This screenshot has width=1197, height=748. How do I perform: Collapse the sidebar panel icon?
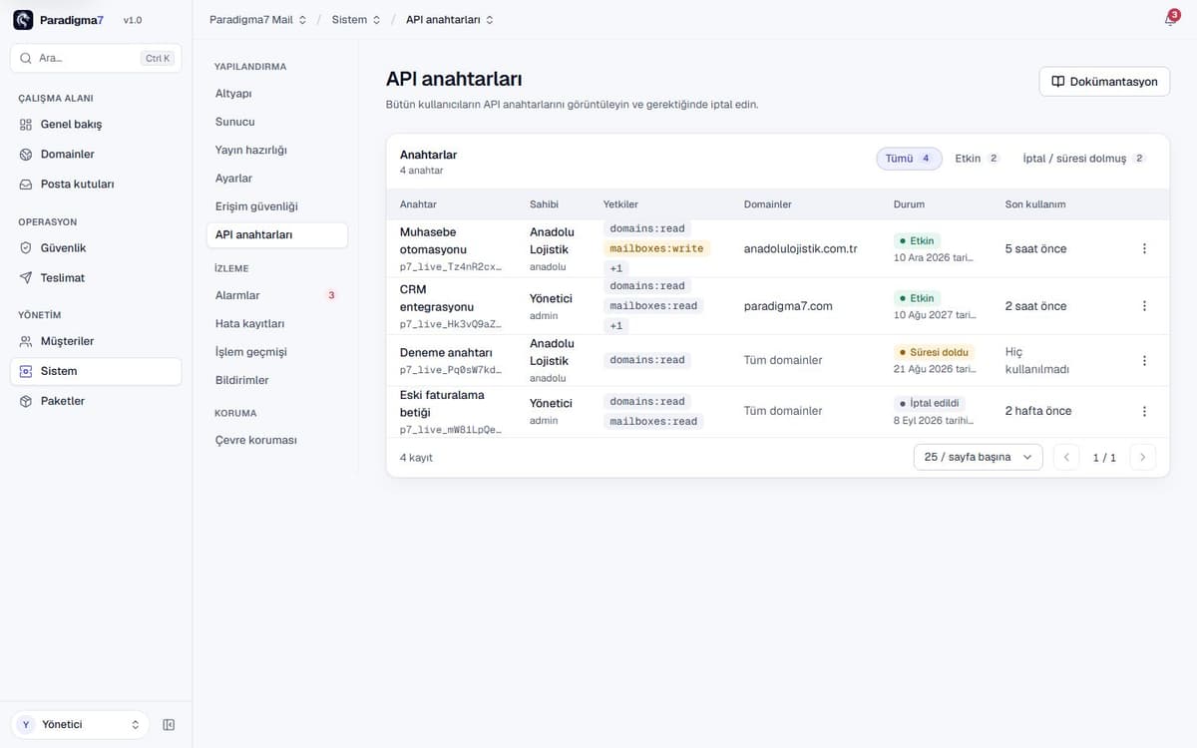tap(169, 725)
